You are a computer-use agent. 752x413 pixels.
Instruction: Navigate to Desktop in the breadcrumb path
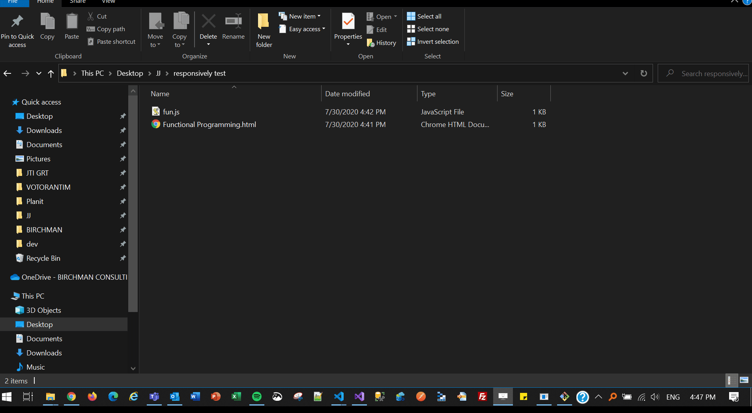[x=130, y=73]
